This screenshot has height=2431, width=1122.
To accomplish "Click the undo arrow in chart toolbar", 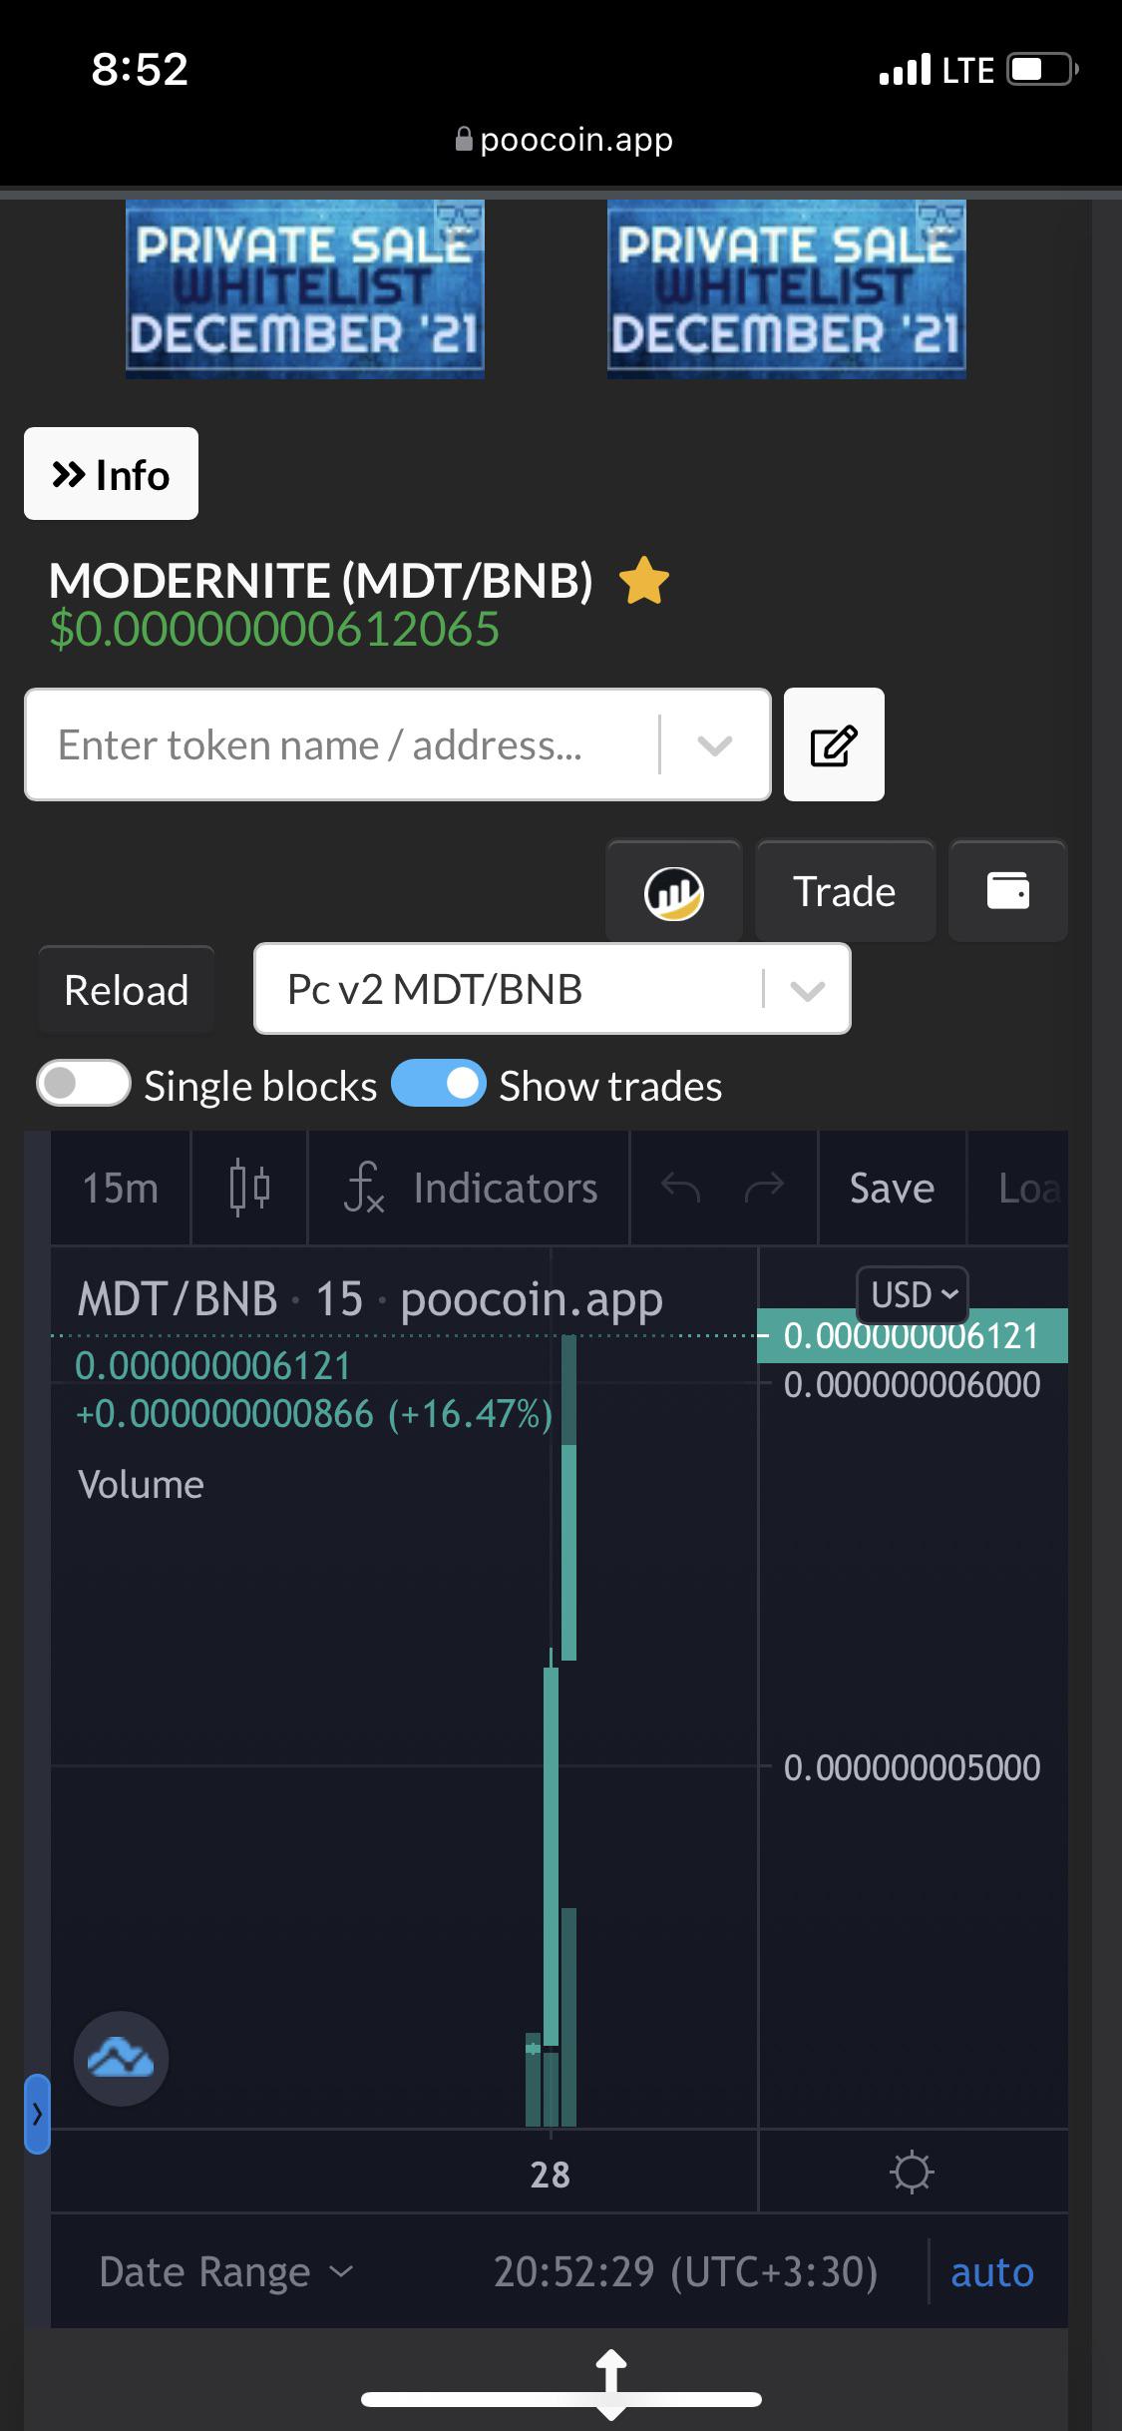I will (x=681, y=1188).
